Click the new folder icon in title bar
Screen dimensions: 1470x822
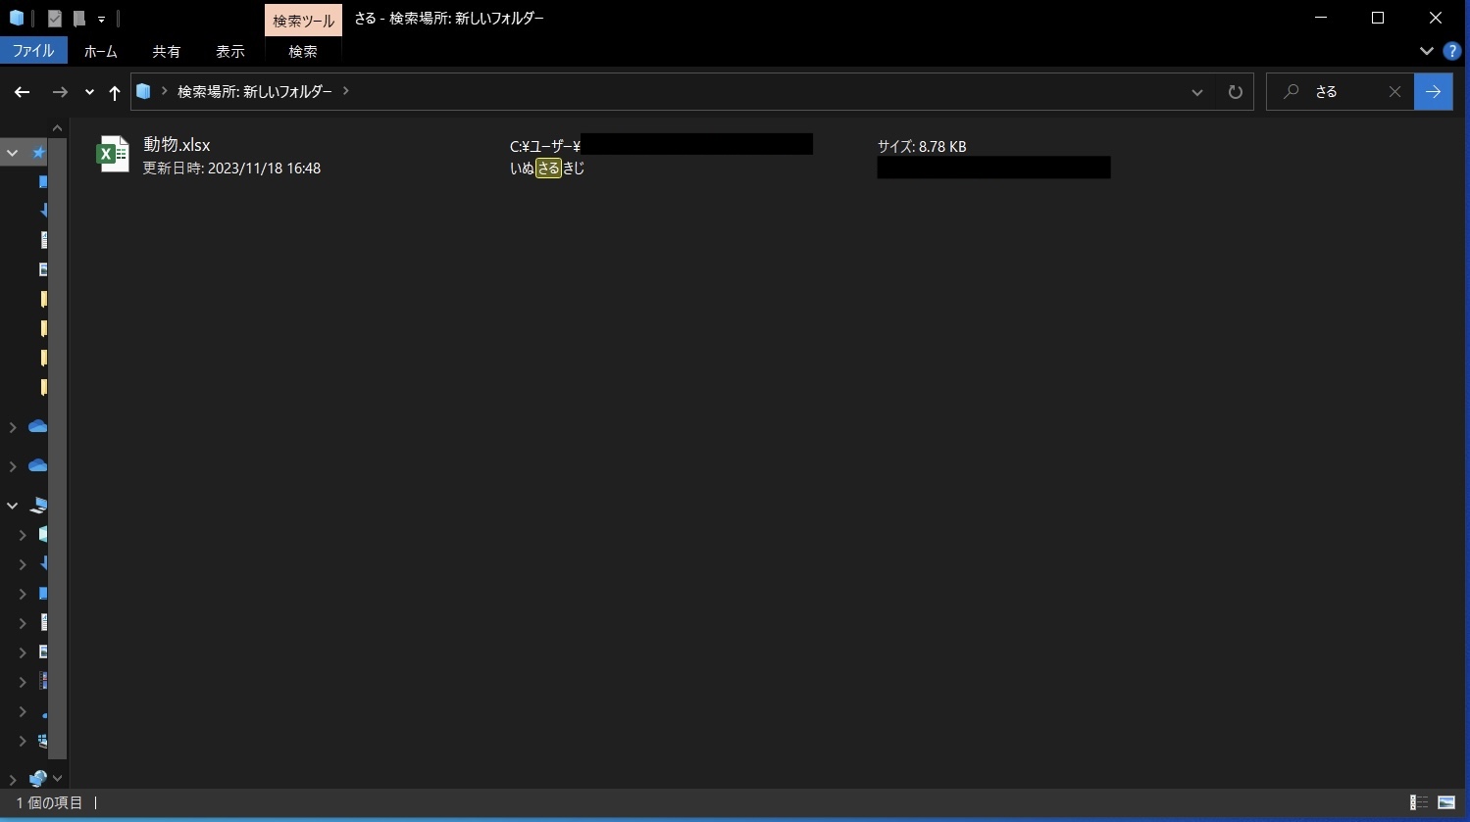79,18
